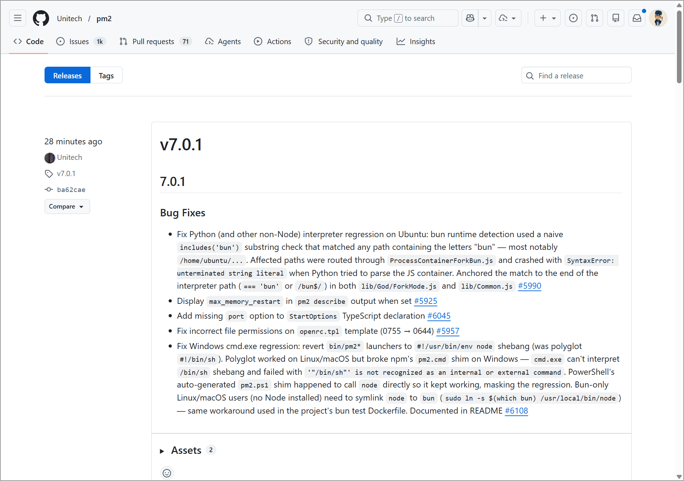Open the v7.0.1 release title
The image size is (684, 481).
pos(181,145)
